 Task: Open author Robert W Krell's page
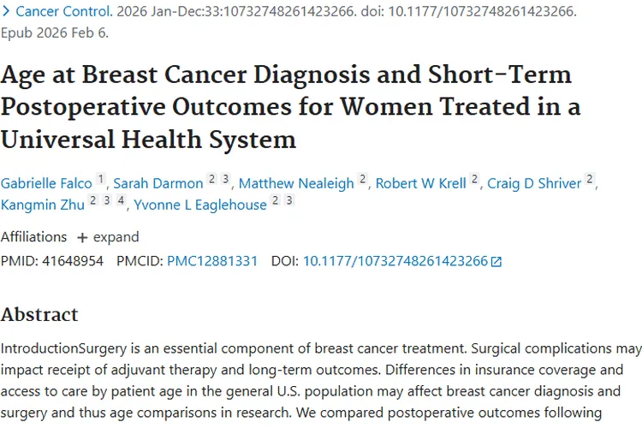[421, 182]
